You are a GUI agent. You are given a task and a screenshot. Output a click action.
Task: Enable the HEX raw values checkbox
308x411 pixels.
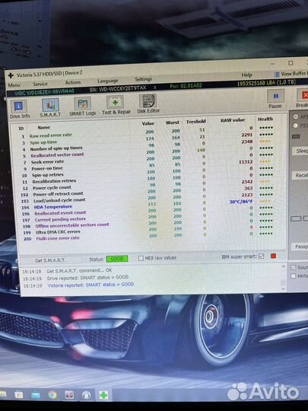click(141, 258)
